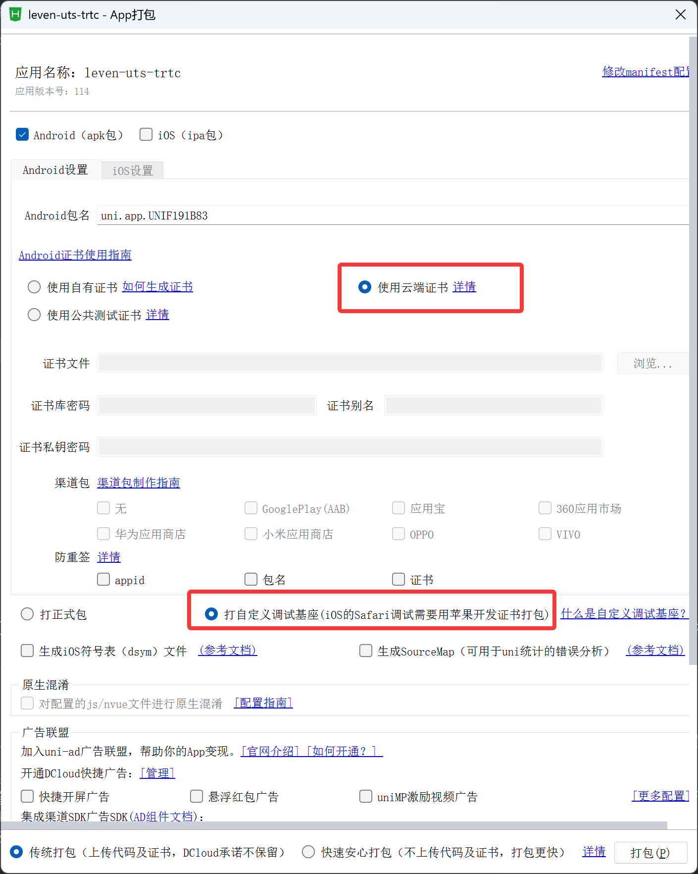Select 使用自有证书 radio button

coord(34,287)
